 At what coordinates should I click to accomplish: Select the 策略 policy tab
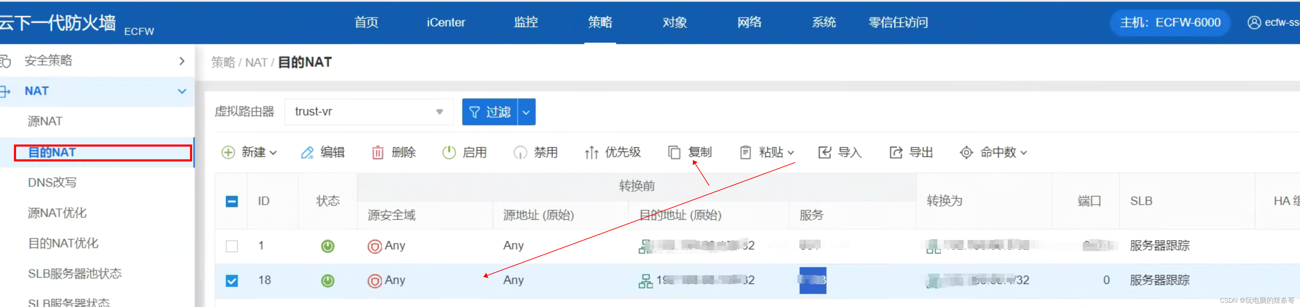pos(600,22)
